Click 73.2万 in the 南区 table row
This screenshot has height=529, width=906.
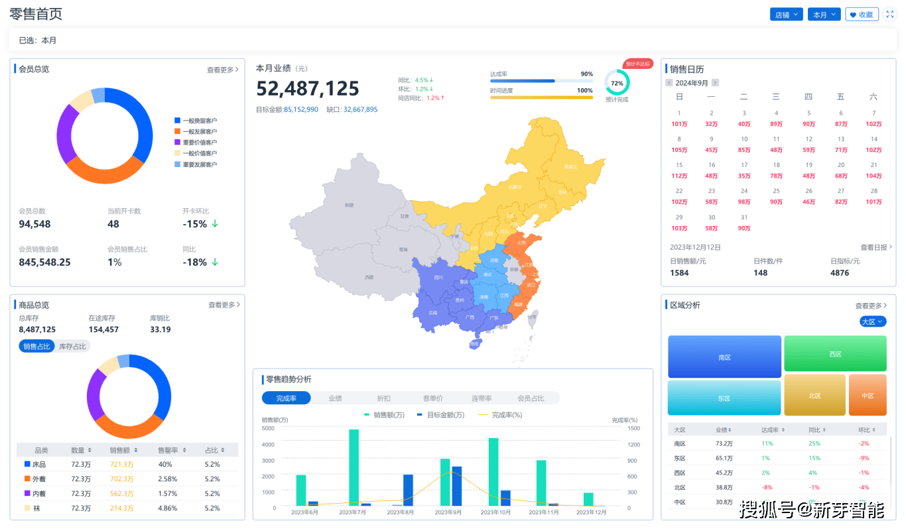[724, 443]
